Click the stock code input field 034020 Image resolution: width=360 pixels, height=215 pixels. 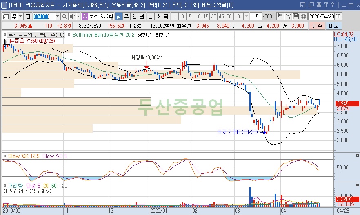[44, 16]
